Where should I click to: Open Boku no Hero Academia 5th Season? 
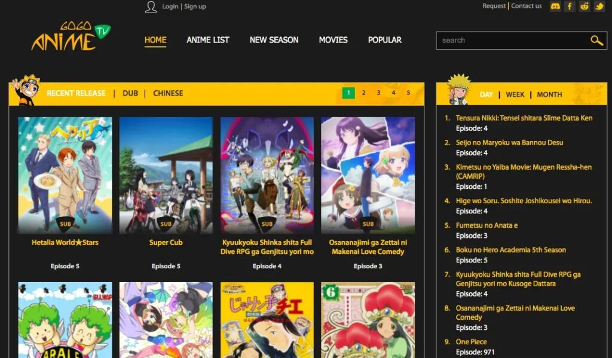(510, 250)
